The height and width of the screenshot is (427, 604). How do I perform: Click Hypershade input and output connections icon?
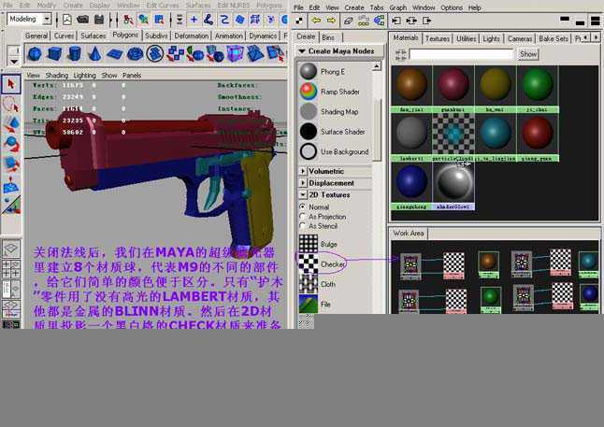point(411,21)
